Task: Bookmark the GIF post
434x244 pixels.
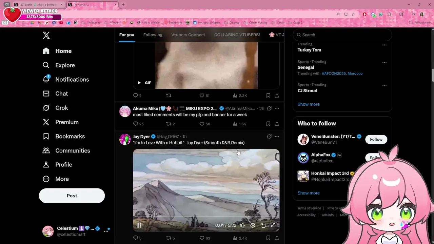Action: tap(268, 96)
